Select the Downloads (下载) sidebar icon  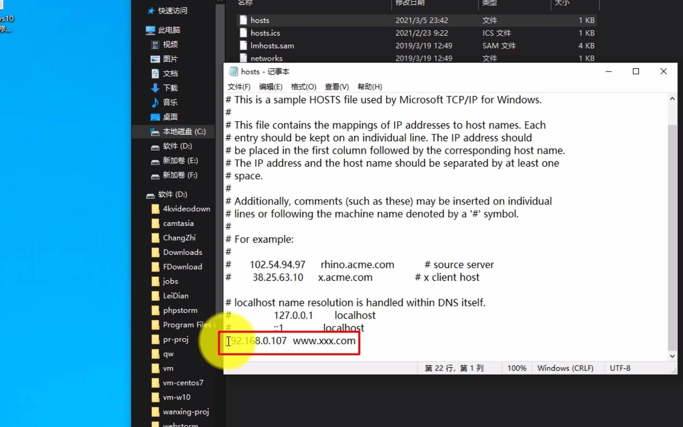pyautogui.click(x=155, y=88)
